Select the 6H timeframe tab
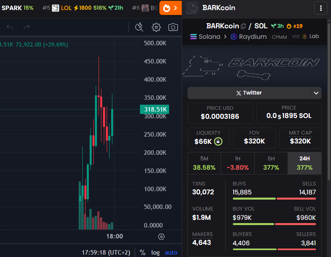The image size is (331, 257). click(271, 163)
